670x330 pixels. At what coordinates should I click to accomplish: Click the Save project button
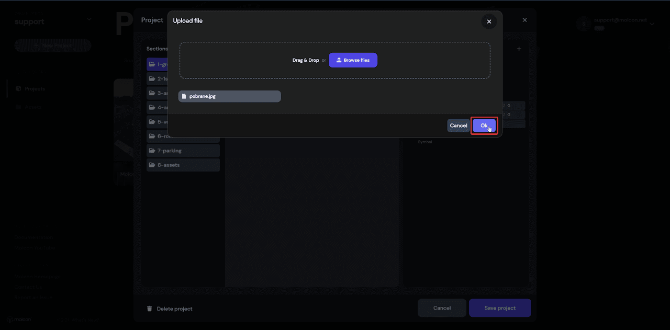[499, 308]
